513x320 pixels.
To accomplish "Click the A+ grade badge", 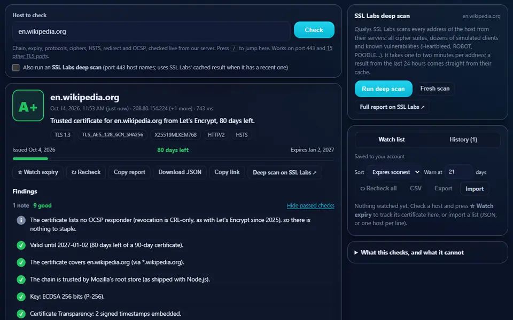I will pyautogui.click(x=28, y=106).
